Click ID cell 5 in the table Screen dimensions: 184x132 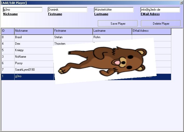pos(8,51)
